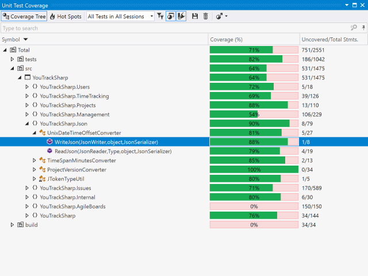Toggle the coverage marker brush button
Viewport: 368px width, 276px height.
tap(182, 17)
